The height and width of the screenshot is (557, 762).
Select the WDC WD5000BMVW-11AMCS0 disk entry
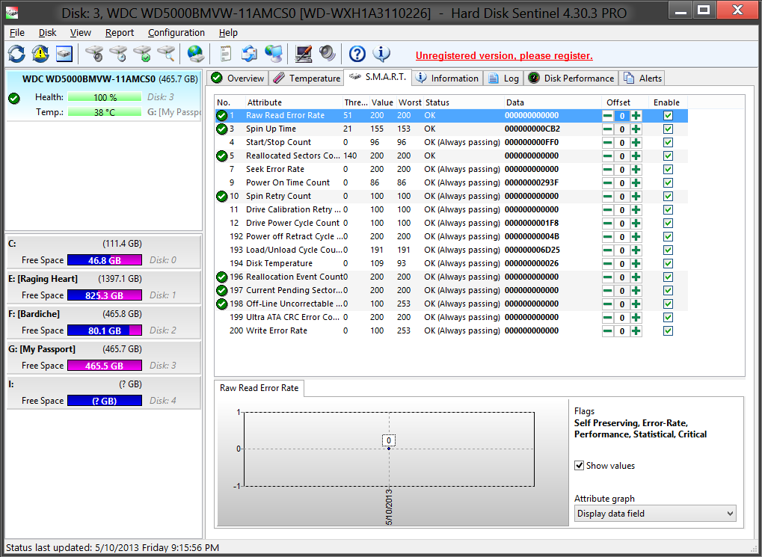tap(103, 96)
